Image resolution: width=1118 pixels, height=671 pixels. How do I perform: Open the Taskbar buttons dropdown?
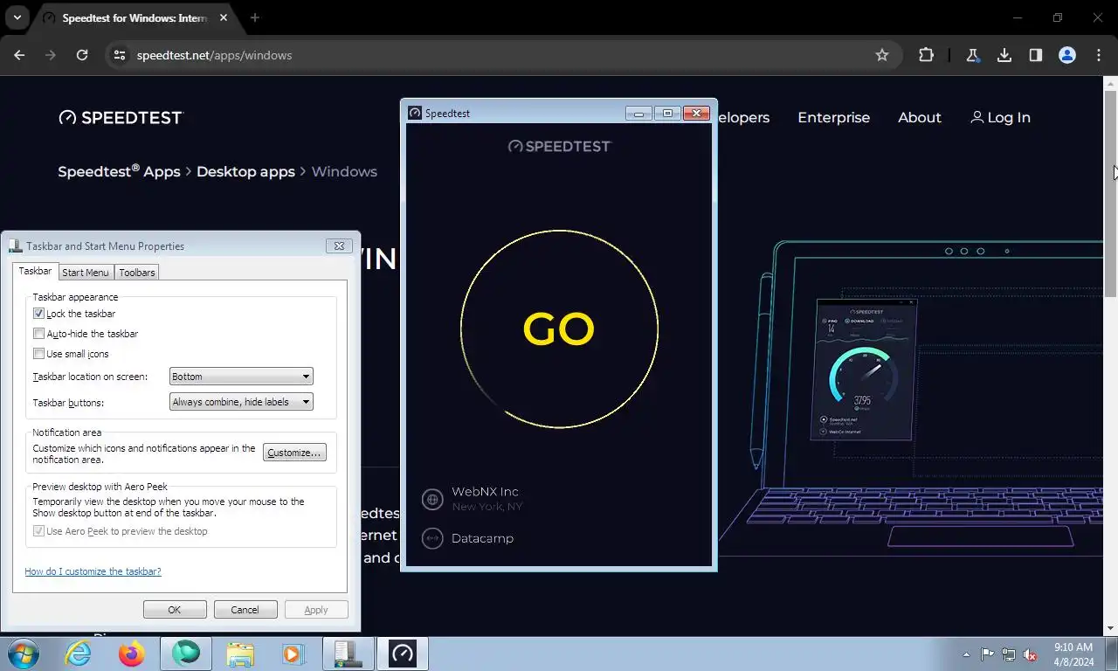pyautogui.click(x=241, y=402)
